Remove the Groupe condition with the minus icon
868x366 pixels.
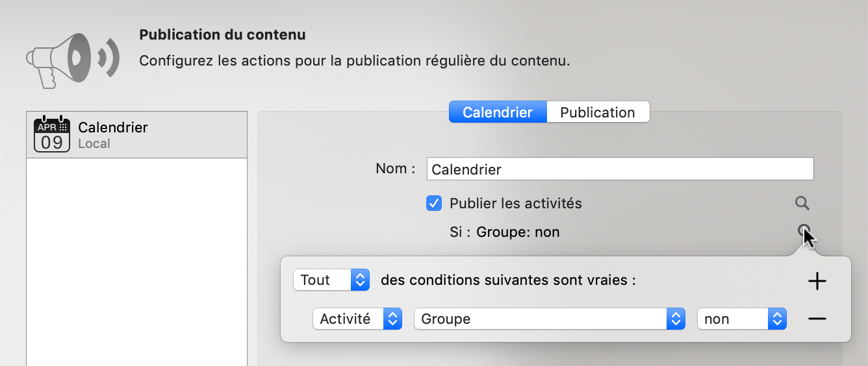click(x=817, y=319)
